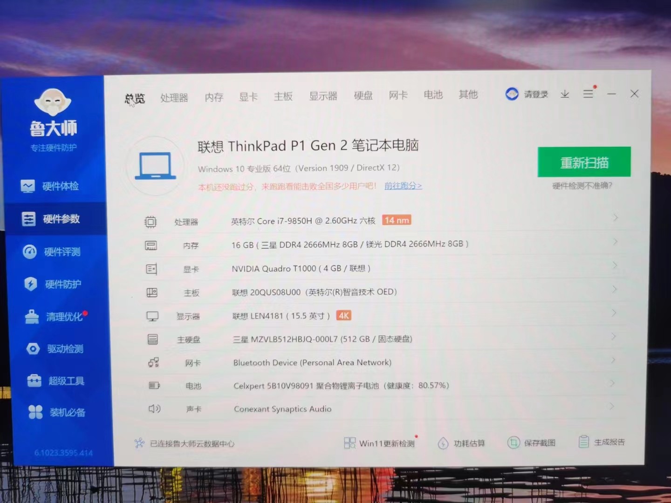
Task: Open the hamburger main menu icon
Action: point(588,94)
